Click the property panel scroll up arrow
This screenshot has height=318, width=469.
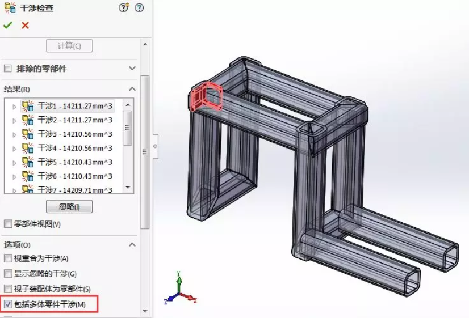coord(145,44)
